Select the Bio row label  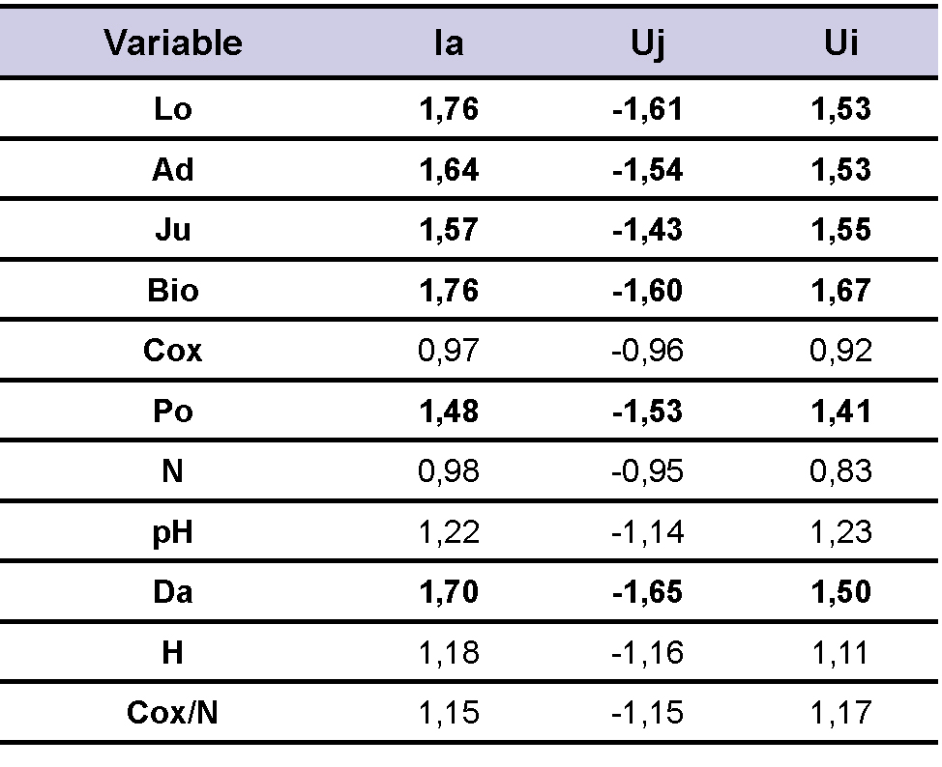pyautogui.click(x=173, y=291)
